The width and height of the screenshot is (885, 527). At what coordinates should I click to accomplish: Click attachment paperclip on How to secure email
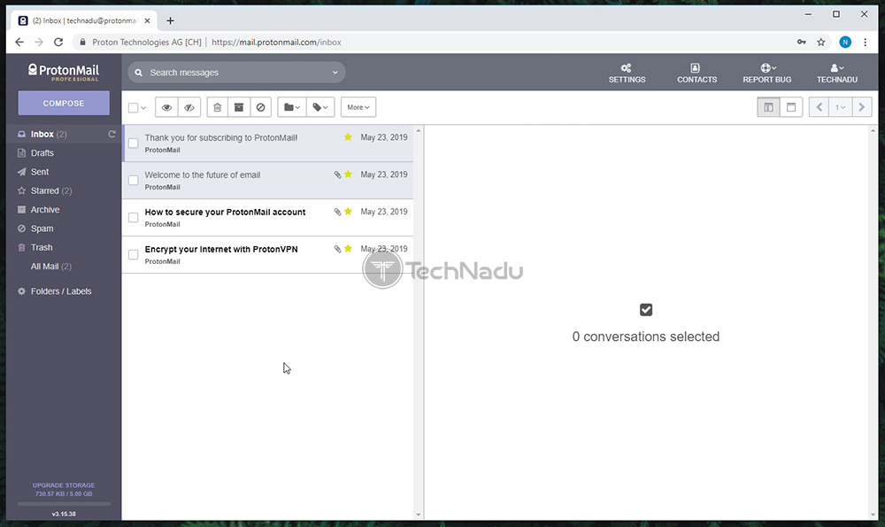(337, 213)
